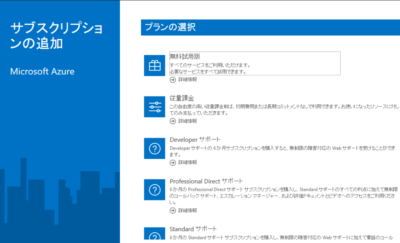
Task: Click the Standard サポート description line
Action: pos(281,238)
